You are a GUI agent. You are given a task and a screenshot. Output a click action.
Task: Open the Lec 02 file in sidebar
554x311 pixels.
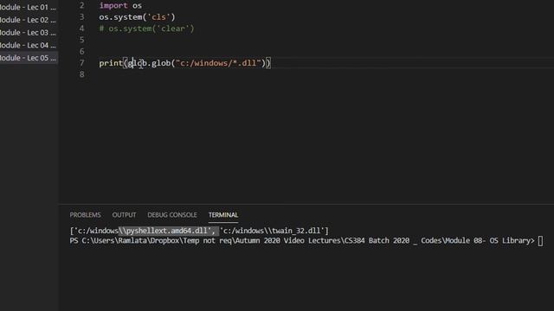tap(29, 20)
